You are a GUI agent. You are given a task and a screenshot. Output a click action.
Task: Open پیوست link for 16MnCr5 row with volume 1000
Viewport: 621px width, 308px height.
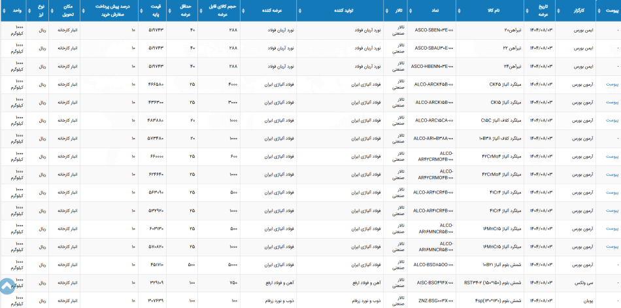(x=612, y=247)
